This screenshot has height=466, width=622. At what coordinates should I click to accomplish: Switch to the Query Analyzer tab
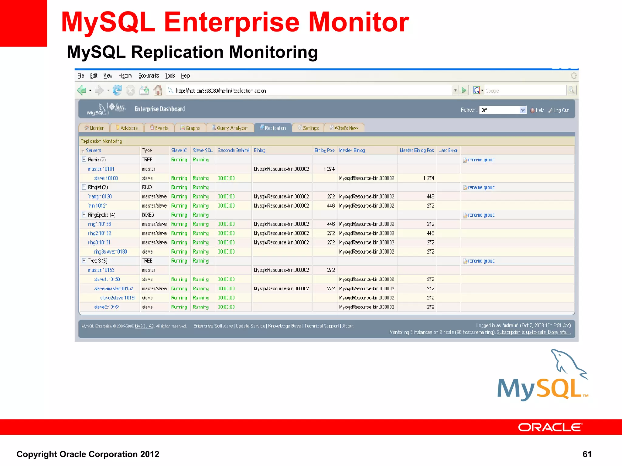click(x=230, y=128)
